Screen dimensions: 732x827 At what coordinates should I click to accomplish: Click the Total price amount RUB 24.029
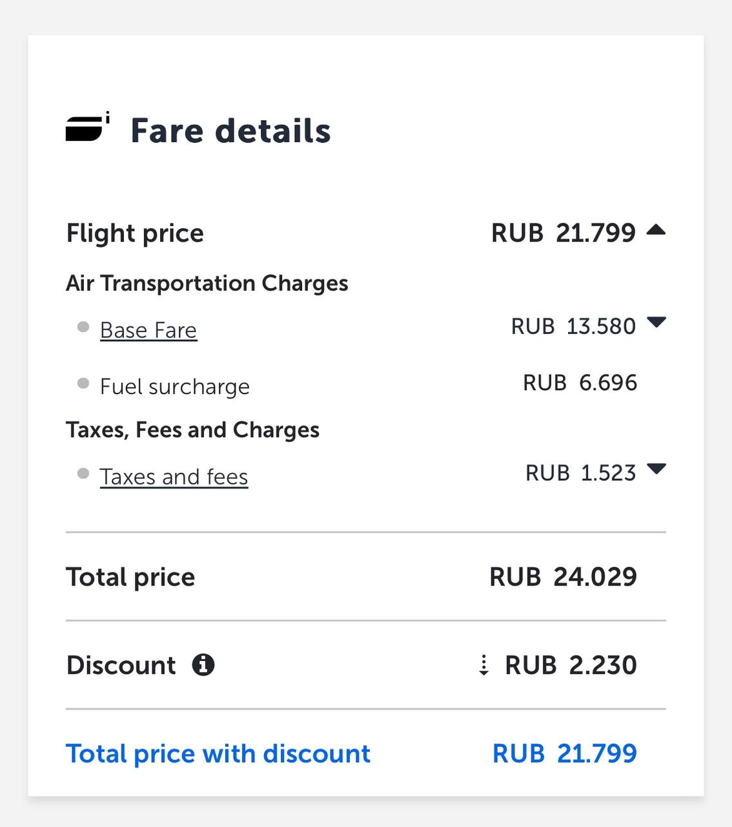pos(563,577)
